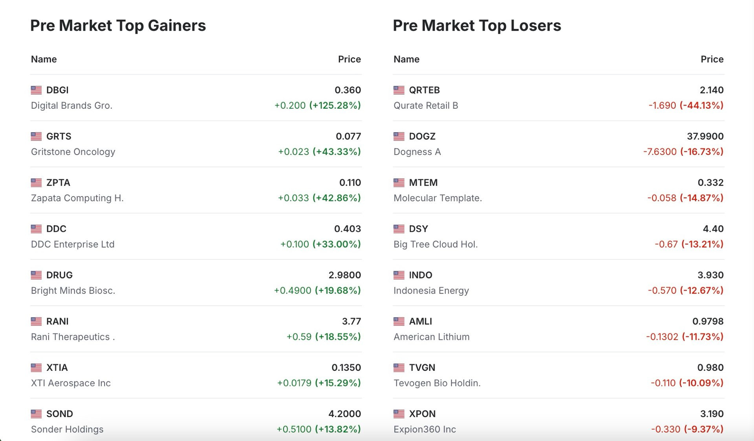Open the AMLI ticker link
Viewport: 754px width, 441px height.
[420, 321]
